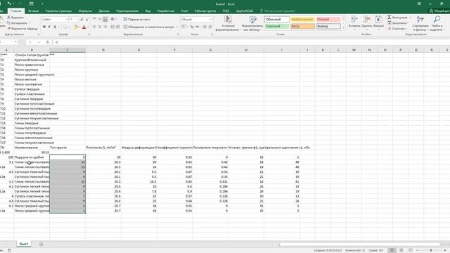
Task: Switch to Разработчик tab
Action: pyautogui.click(x=166, y=11)
